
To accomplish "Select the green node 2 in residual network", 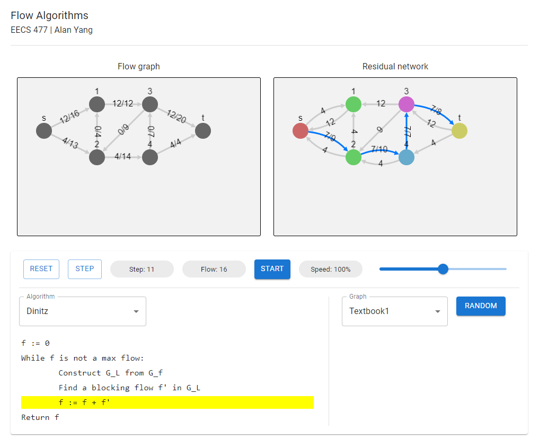I will pyautogui.click(x=353, y=157).
